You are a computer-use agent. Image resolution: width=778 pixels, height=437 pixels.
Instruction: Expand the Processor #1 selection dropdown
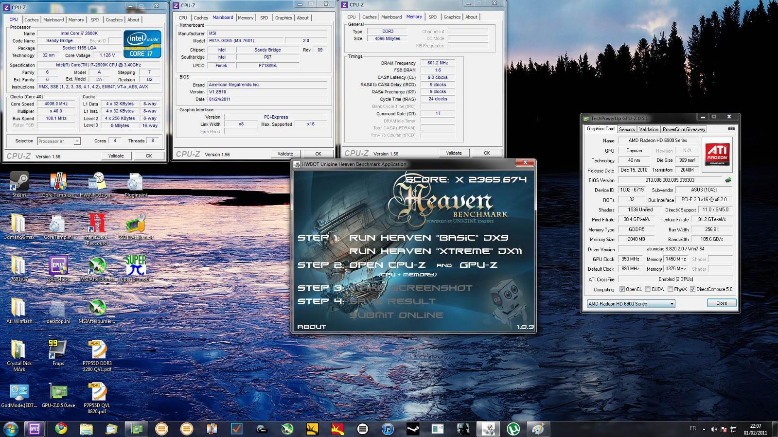58,141
